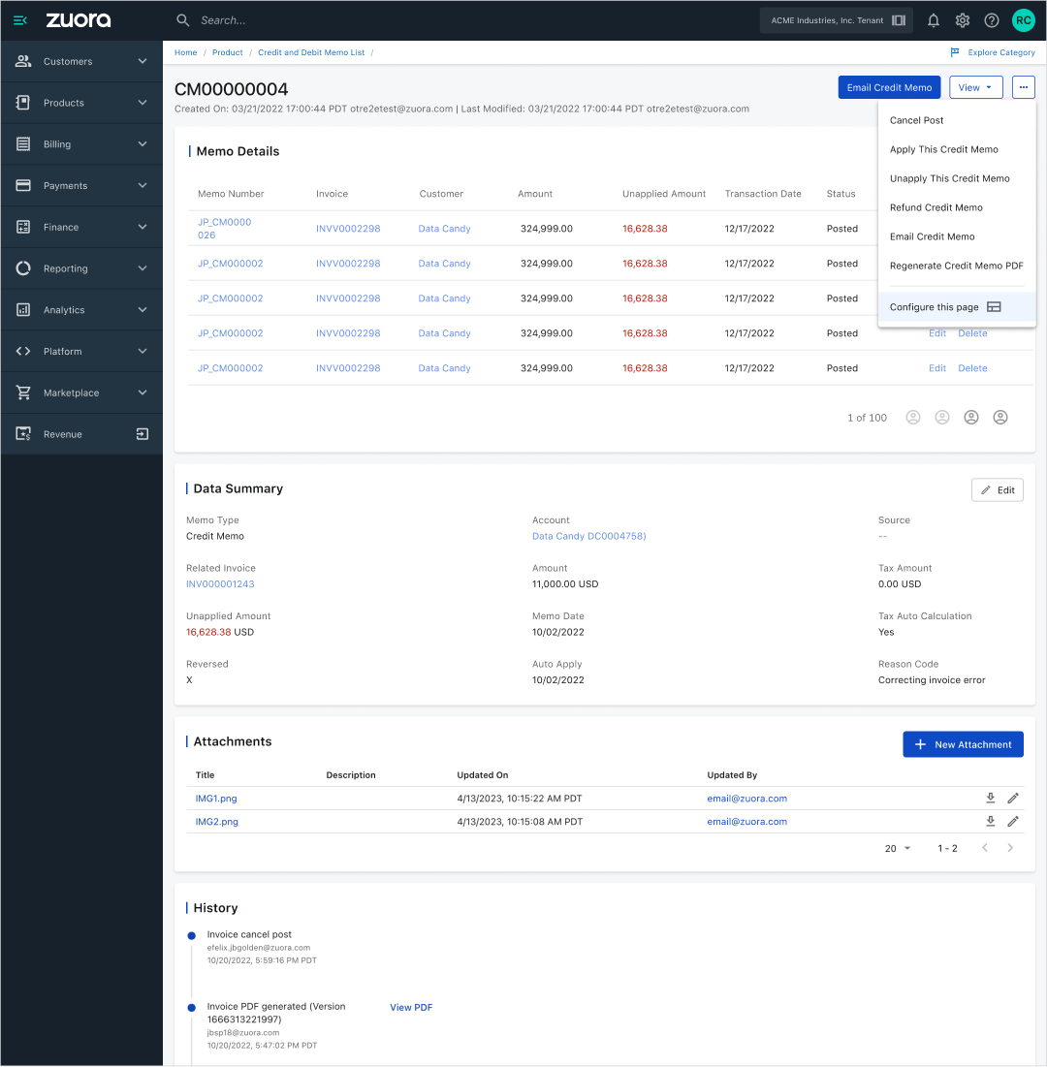Select Cancel Post from the menu

coord(916,120)
